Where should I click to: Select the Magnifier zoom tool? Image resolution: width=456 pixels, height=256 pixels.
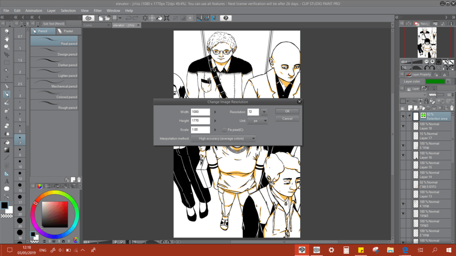tap(7, 31)
